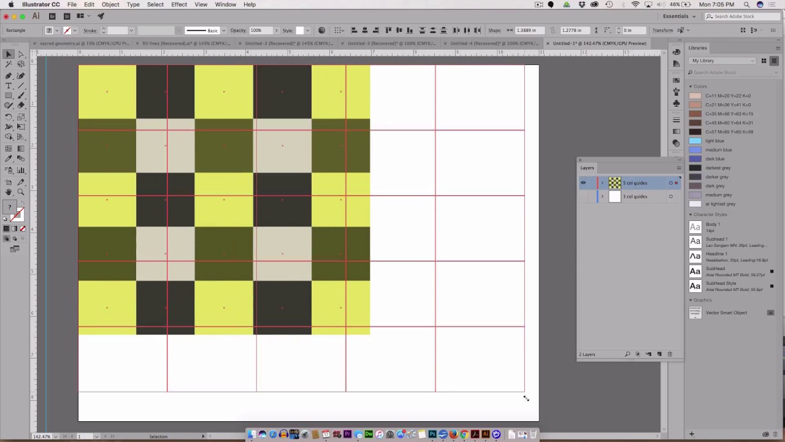
Task: Click the target circle of 5 col guides
Action: coord(670,183)
